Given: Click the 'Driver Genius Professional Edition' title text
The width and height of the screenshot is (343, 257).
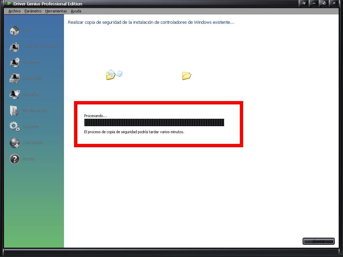Looking at the screenshot, I should (x=48, y=4).
